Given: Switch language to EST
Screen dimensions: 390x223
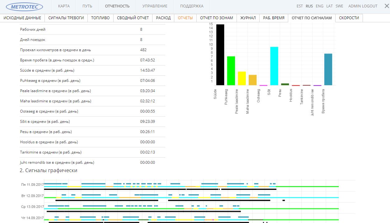Looking at the screenshot, I should coord(299,6).
